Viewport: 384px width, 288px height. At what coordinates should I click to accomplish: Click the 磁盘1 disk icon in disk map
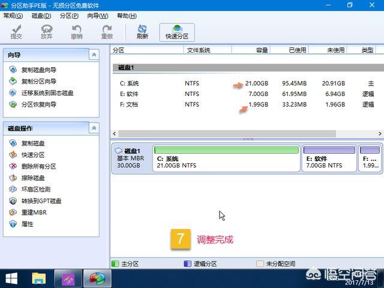coord(119,151)
